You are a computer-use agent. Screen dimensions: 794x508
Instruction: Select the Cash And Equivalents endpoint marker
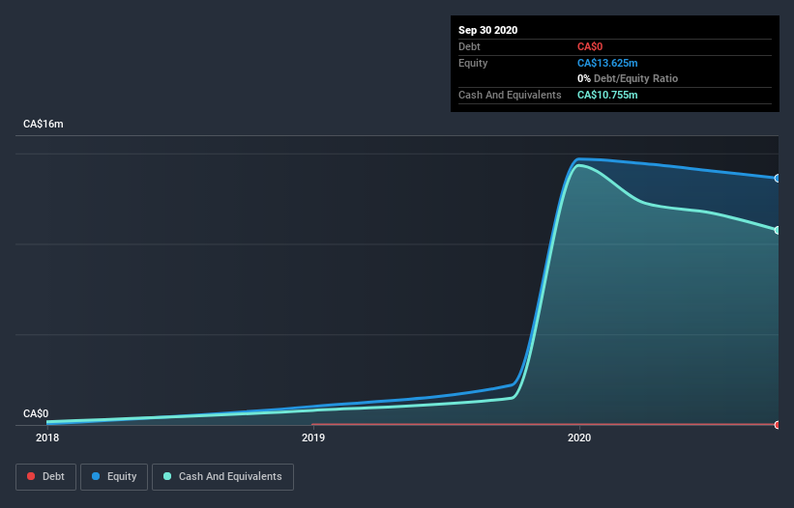(778, 230)
